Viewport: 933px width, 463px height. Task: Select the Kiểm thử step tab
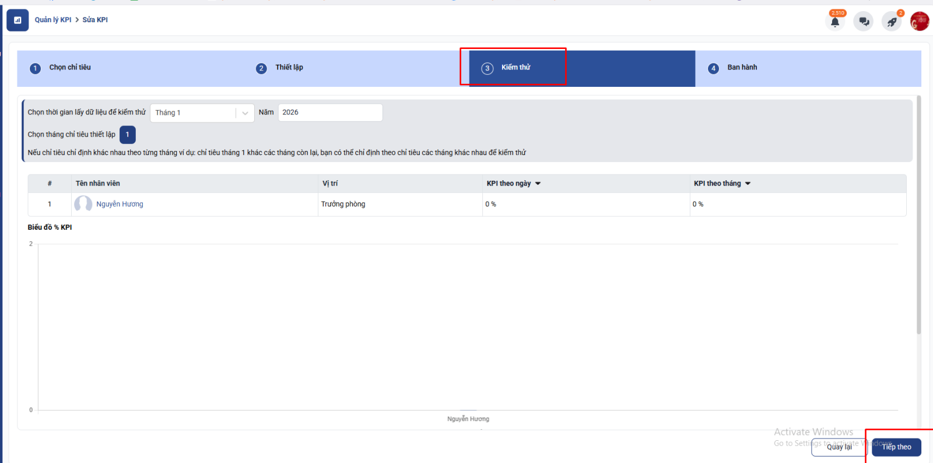[515, 68]
